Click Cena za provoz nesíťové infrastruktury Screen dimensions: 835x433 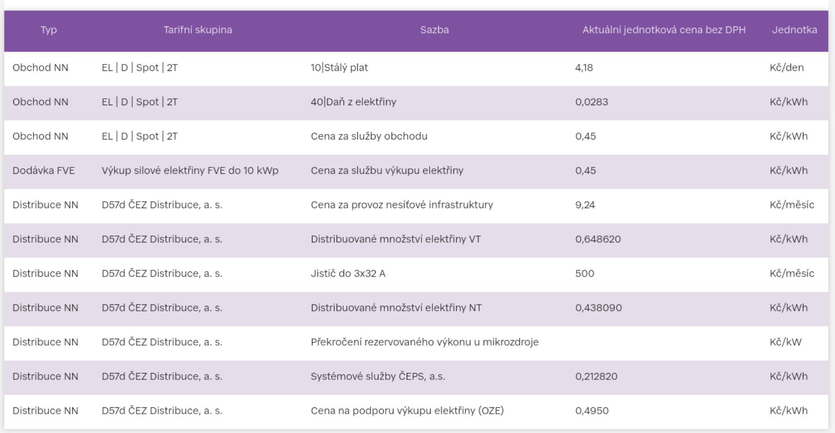point(402,205)
